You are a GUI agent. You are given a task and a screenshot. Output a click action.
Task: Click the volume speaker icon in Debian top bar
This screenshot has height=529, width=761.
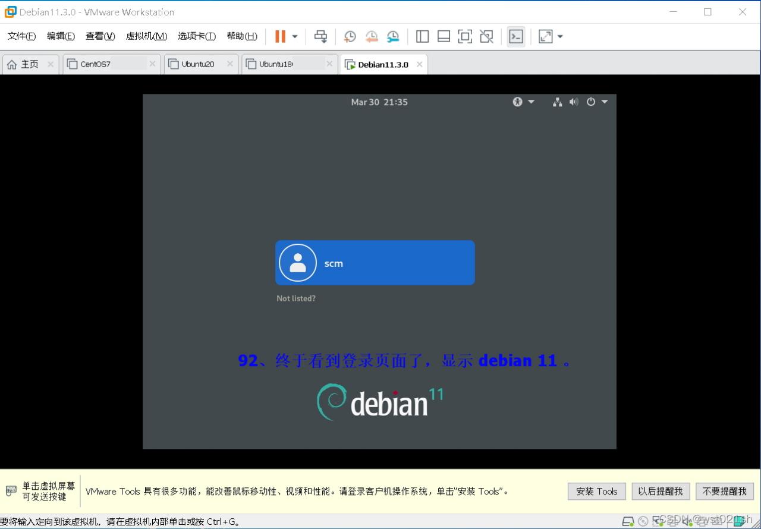tap(574, 102)
